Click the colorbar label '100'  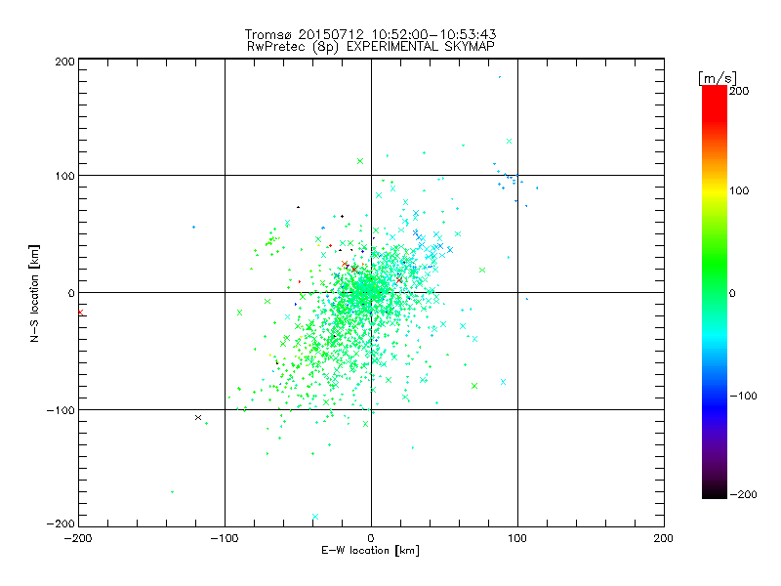click(x=739, y=190)
